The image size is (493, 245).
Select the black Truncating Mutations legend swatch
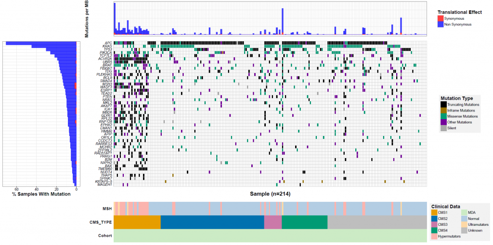[x=443, y=105]
